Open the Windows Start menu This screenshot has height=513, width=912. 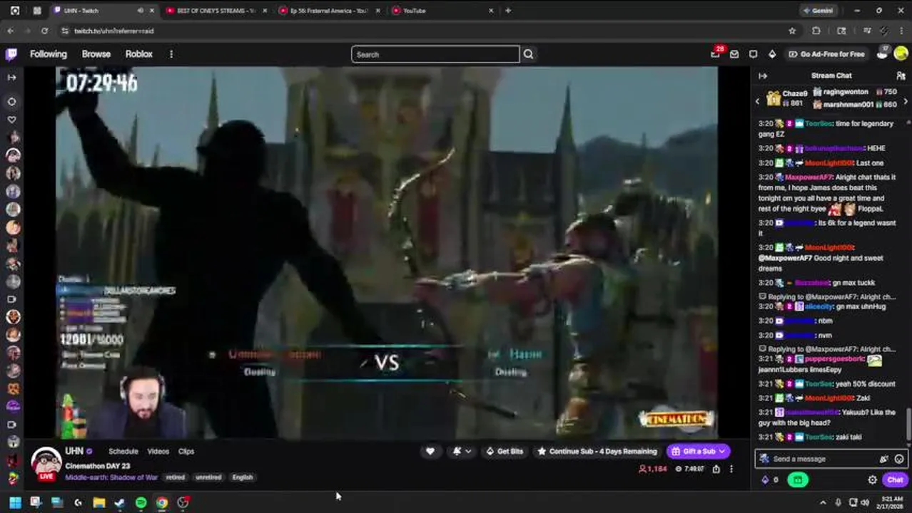coord(15,502)
